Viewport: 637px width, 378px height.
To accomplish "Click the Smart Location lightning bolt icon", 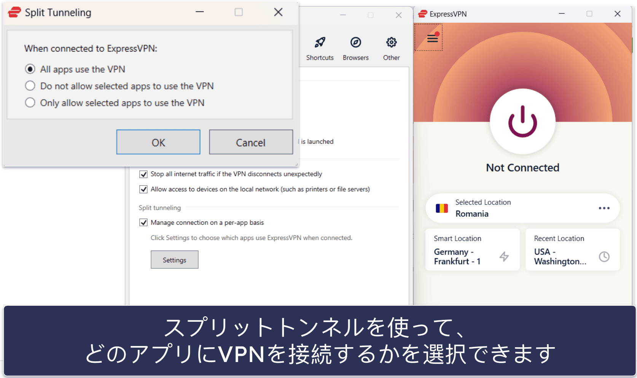I will pos(504,257).
